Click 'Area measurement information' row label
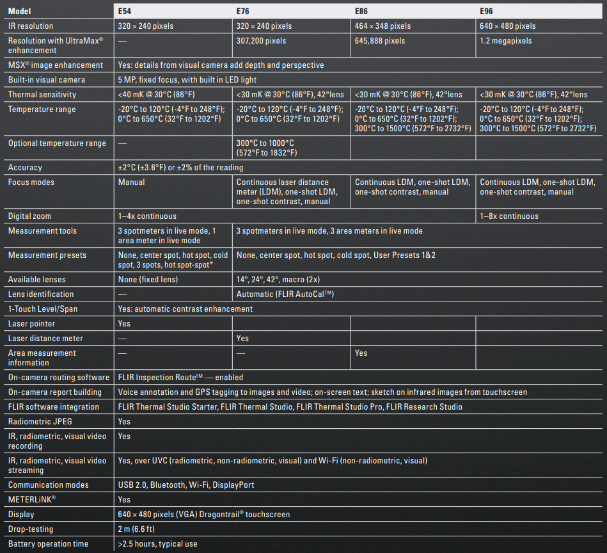The width and height of the screenshot is (607, 553). [x=42, y=358]
